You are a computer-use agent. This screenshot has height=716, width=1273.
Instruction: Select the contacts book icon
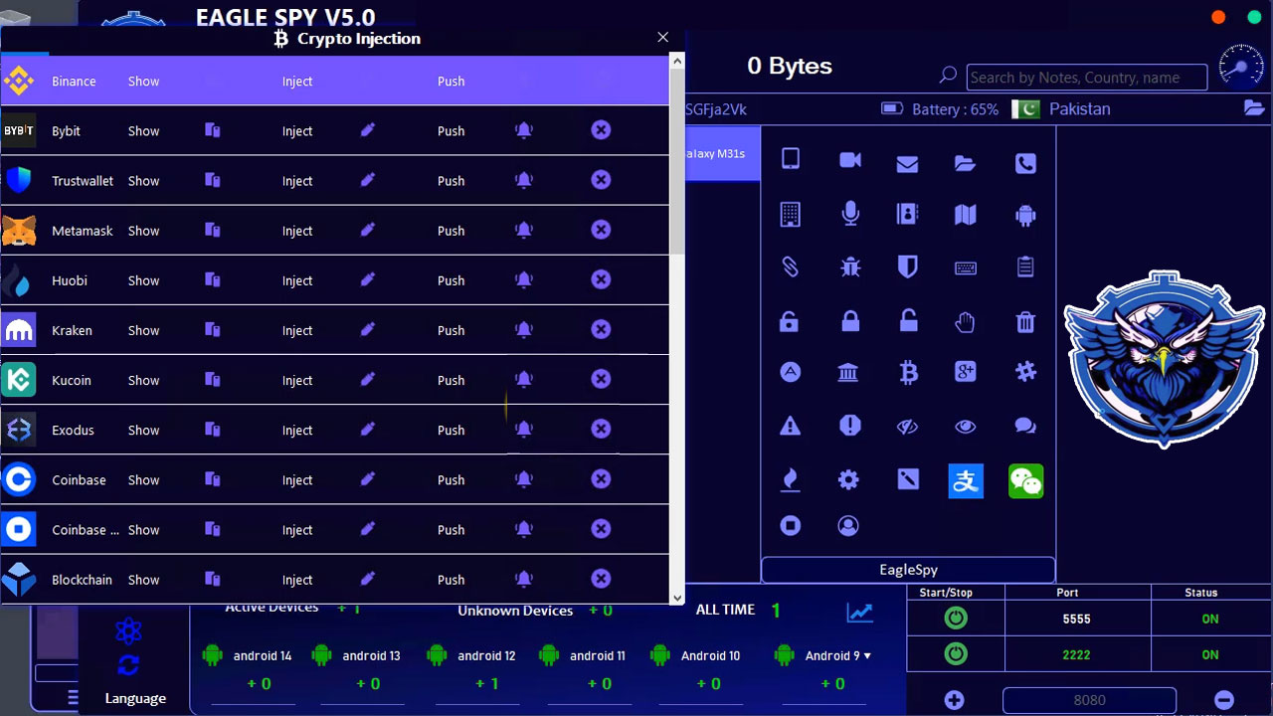[907, 213]
